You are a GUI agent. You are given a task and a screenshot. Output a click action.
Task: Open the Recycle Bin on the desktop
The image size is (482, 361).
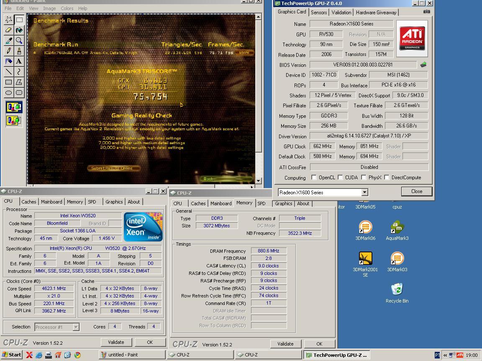pos(397,293)
